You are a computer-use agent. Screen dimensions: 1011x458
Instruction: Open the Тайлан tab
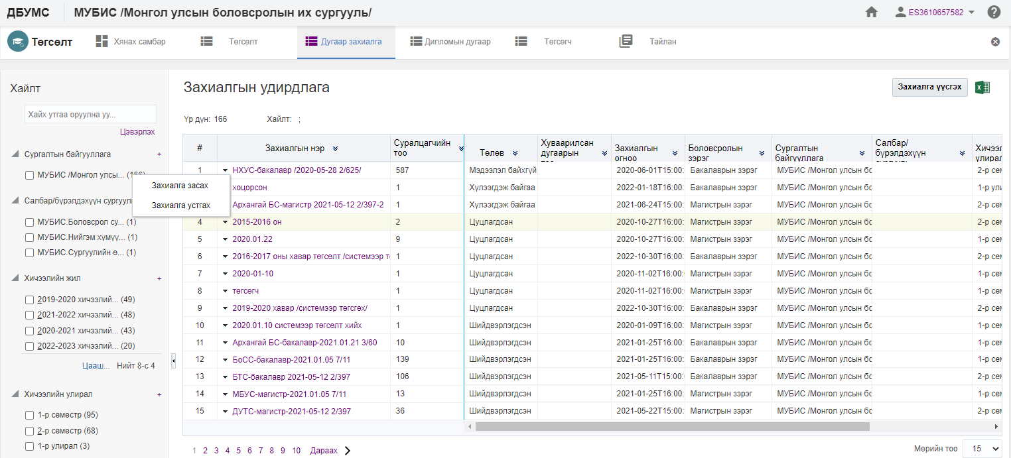coord(648,42)
